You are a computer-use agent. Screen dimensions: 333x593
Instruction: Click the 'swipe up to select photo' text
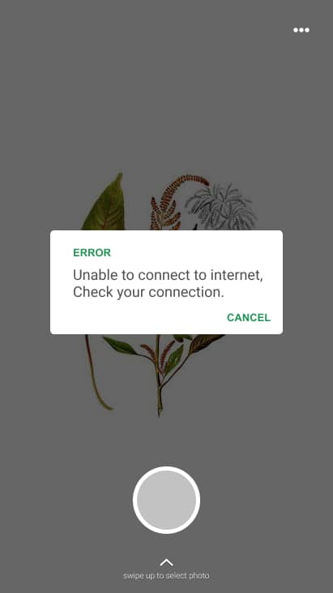[x=166, y=576]
